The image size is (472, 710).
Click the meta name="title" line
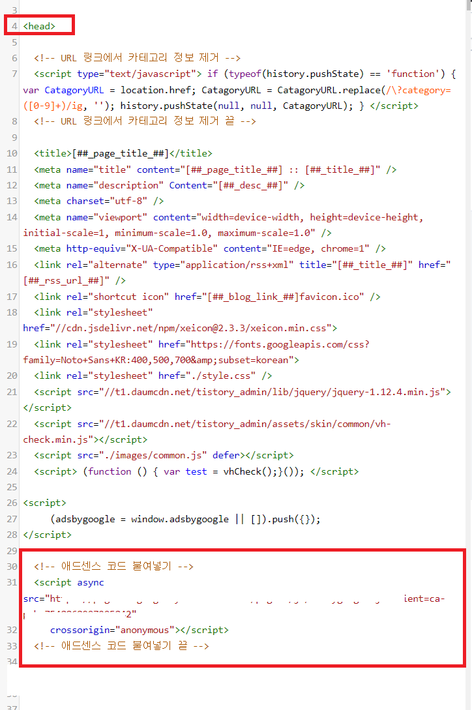coord(215,170)
